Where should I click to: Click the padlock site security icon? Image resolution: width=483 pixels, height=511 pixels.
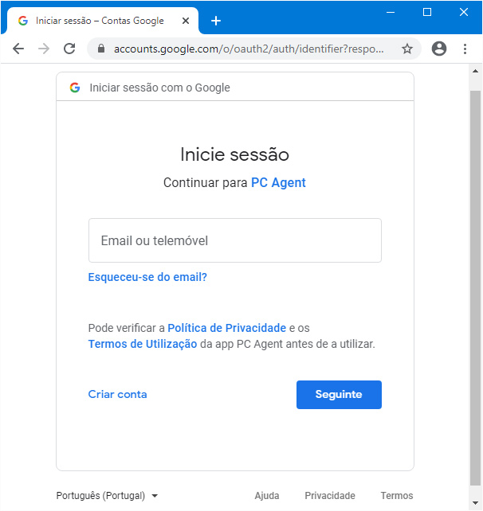pyautogui.click(x=101, y=49)
